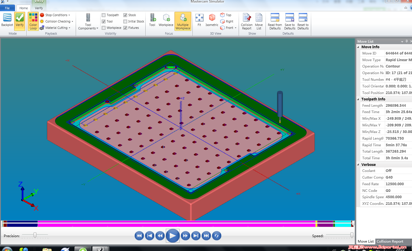Switch to Collision Report bottom tab

coord(390,241)
